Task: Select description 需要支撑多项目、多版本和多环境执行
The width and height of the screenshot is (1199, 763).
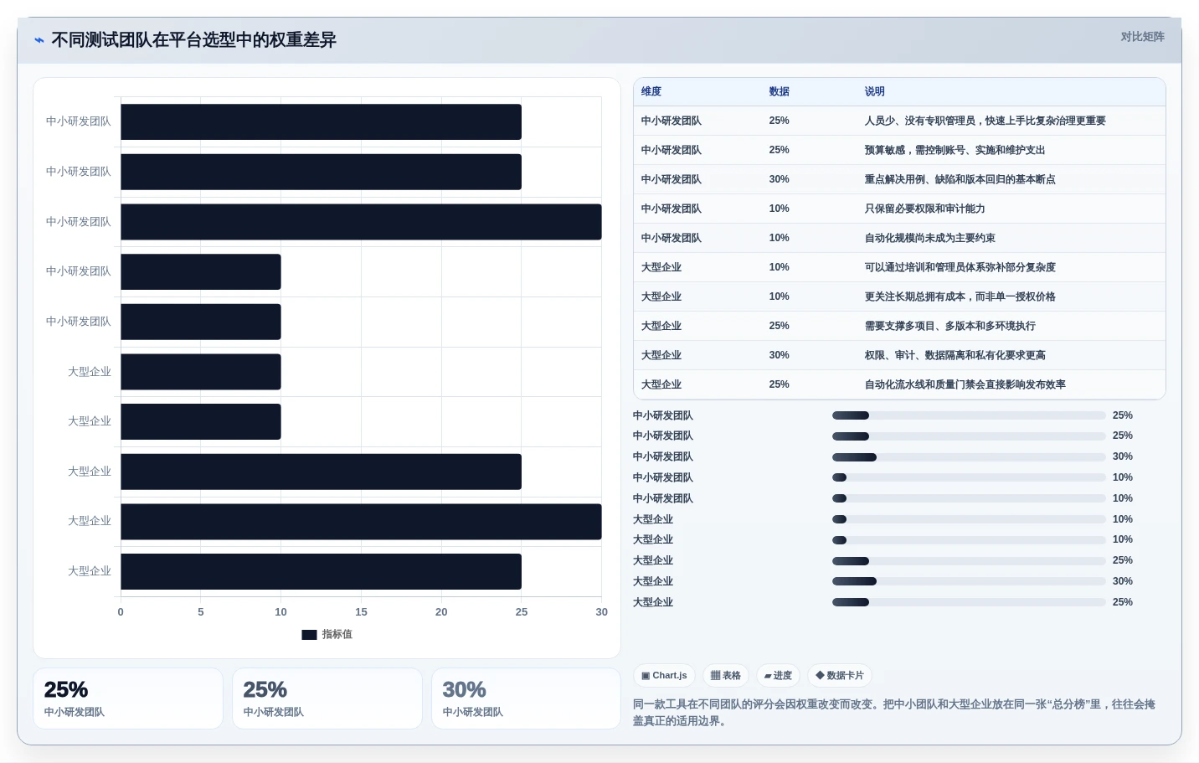Action: tap(949, 326)
